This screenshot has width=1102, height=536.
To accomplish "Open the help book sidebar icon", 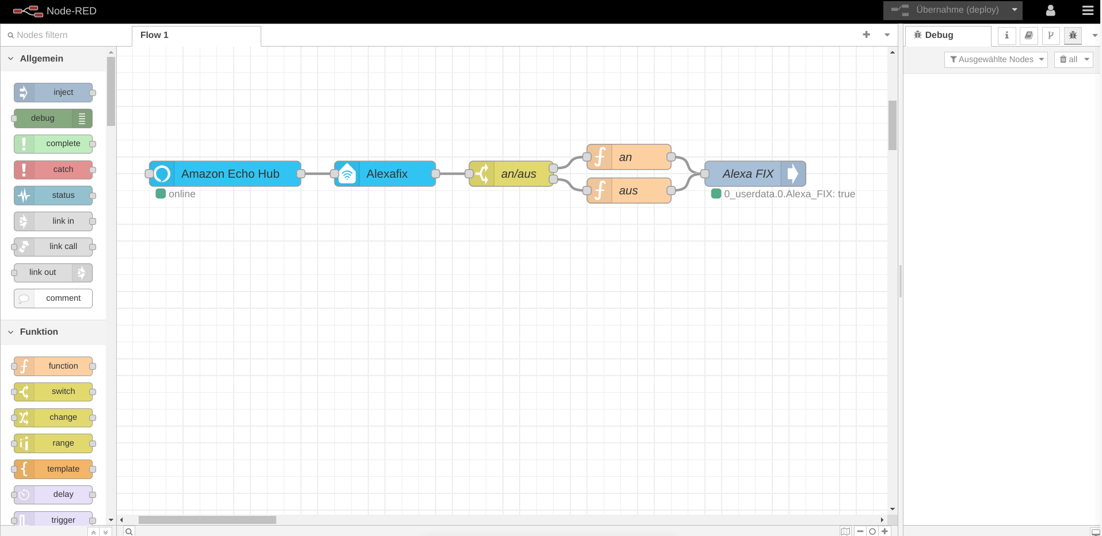I will (1028, 36).
